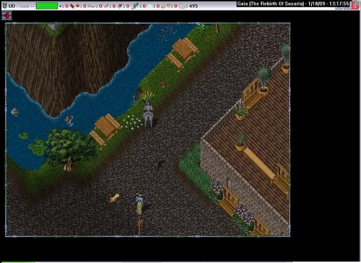Select the dark mandrake root icon
The width and height of the screenshot is (361, 263).
coord(120,6)
